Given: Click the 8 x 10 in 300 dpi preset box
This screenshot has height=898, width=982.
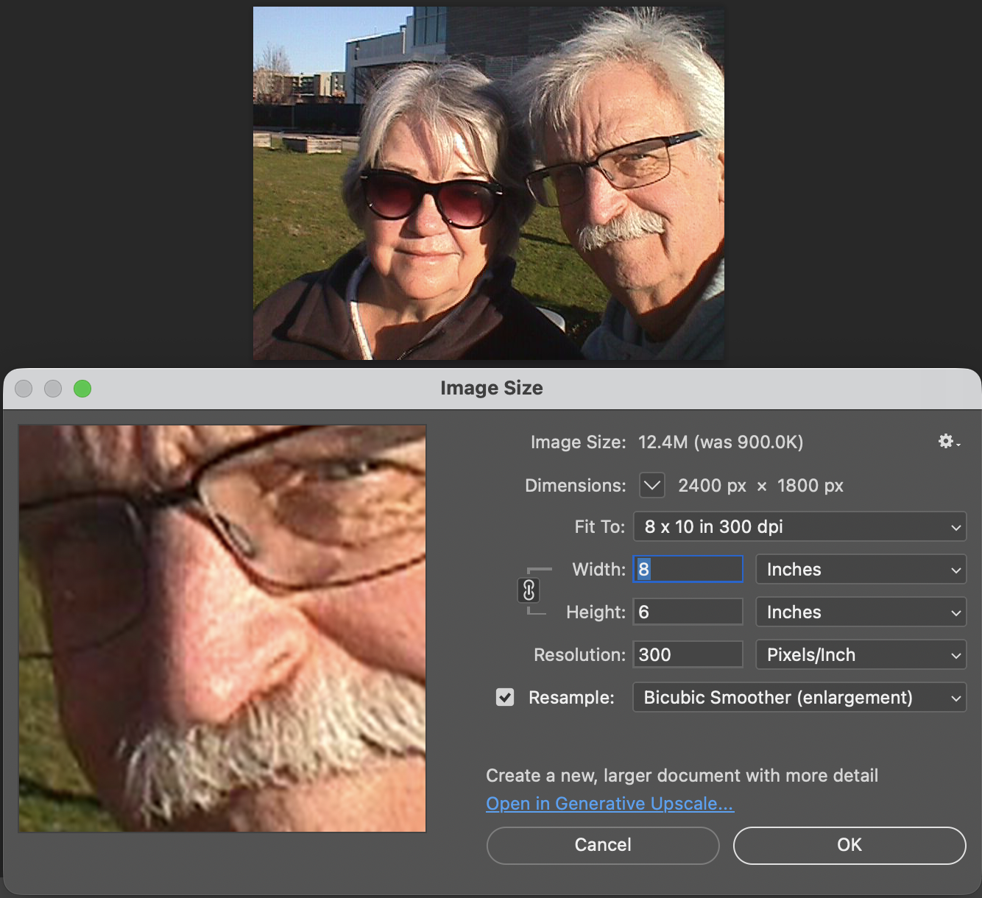Looking at the screenshot, I should (799, 526).
